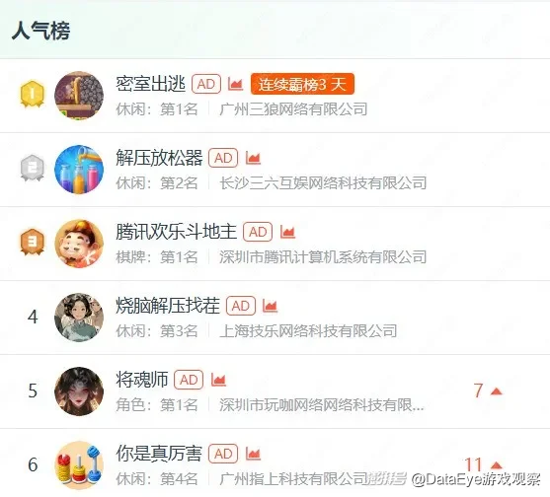The height and width of the screenshot is (497, 550).
Task: Open the 腾讯欢乐斗地主 character avatar
Action: pos(79,244)
